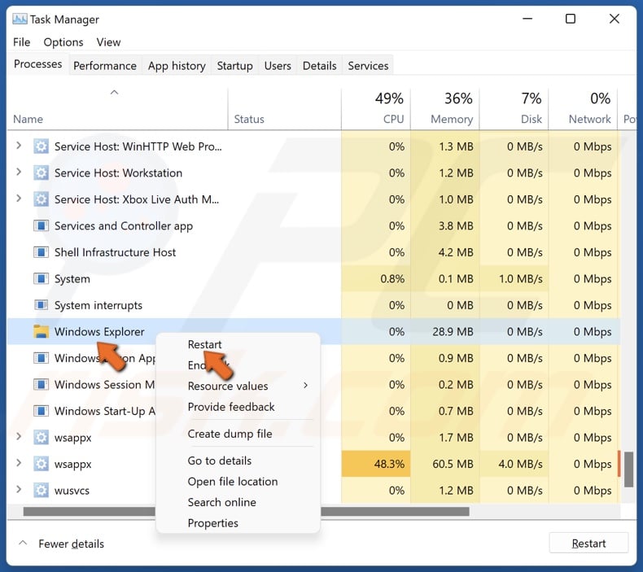Minimize the Task Manager window
Viewport: 643px width, 572px height.
[x=527, y=19]
